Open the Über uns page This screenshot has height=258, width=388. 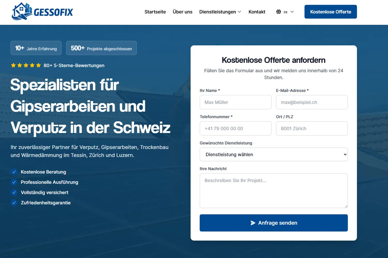[183, 12]
